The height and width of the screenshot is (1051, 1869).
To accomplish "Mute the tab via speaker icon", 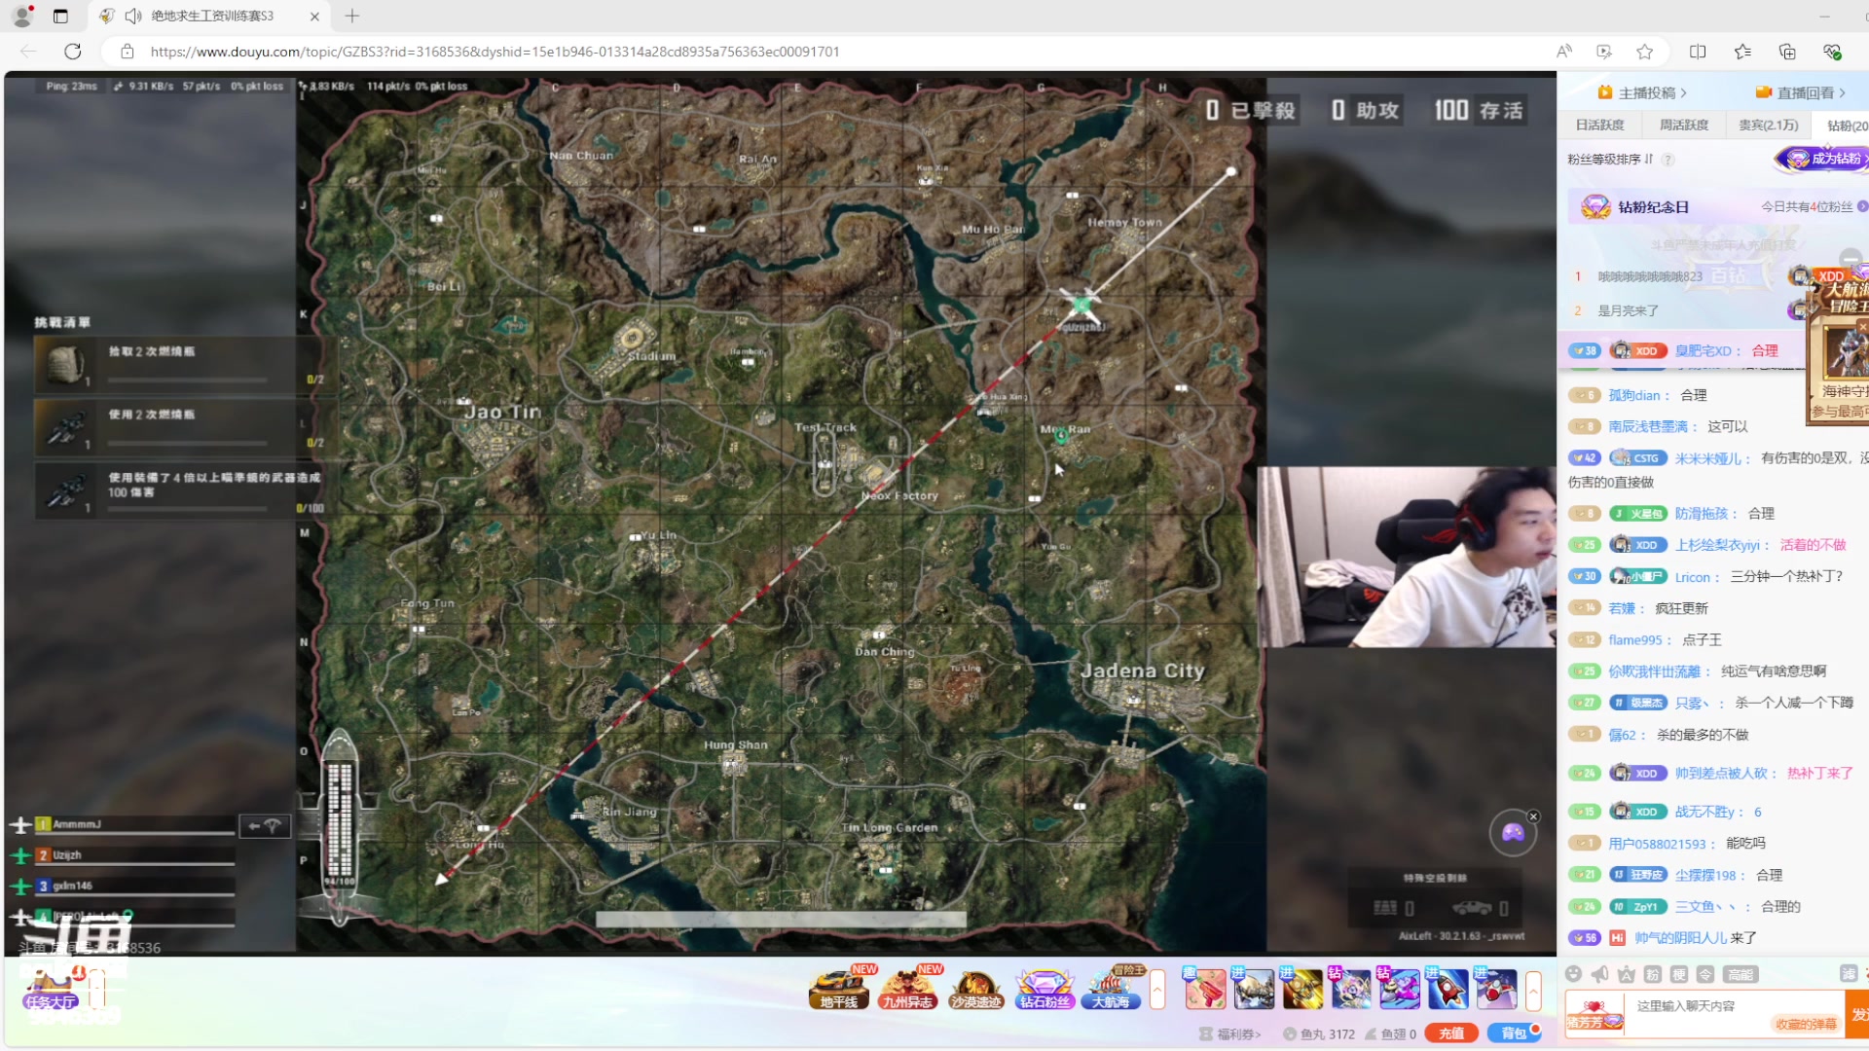I will [133, 16].
